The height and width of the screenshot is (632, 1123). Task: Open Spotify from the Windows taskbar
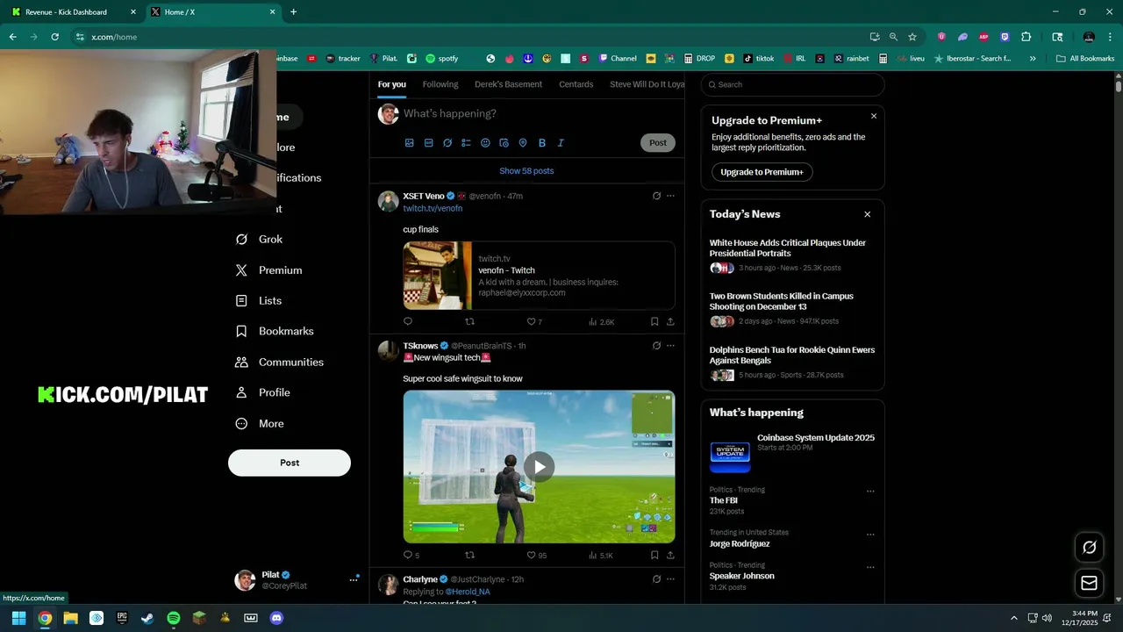tap(174, 618)
